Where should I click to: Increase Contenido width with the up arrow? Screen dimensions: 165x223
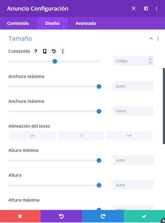[x=150, y=59]
